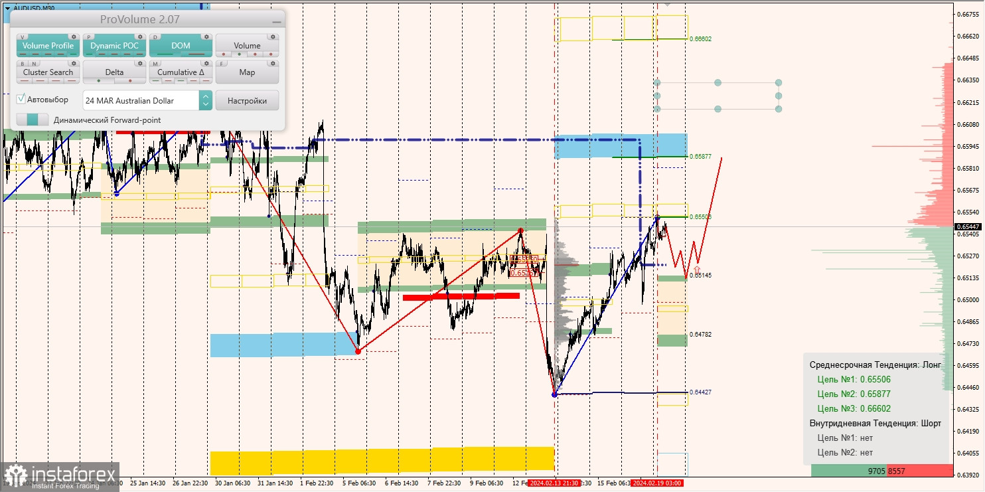
Task: Click the B hotkey tag on Cluster Search
Action: (24, 64)
